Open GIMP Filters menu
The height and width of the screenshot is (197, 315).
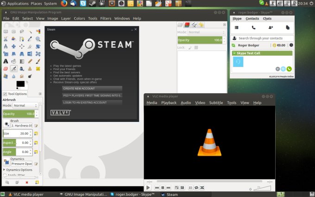[x=106, y=18]
